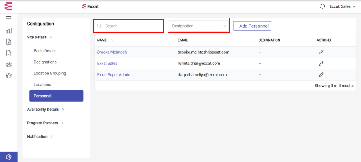The width and height of the screenshot is (361, 162).
Task: Edit Exxat Super Admin pencil icon
Action: 321,74
